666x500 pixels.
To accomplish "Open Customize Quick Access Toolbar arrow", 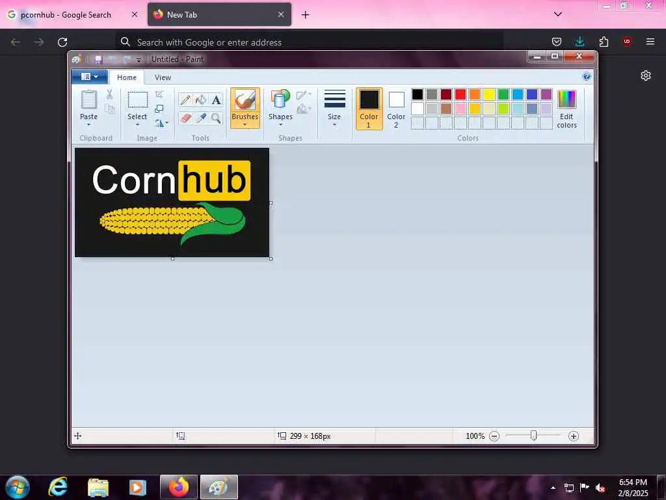I will tap(138, 60).
